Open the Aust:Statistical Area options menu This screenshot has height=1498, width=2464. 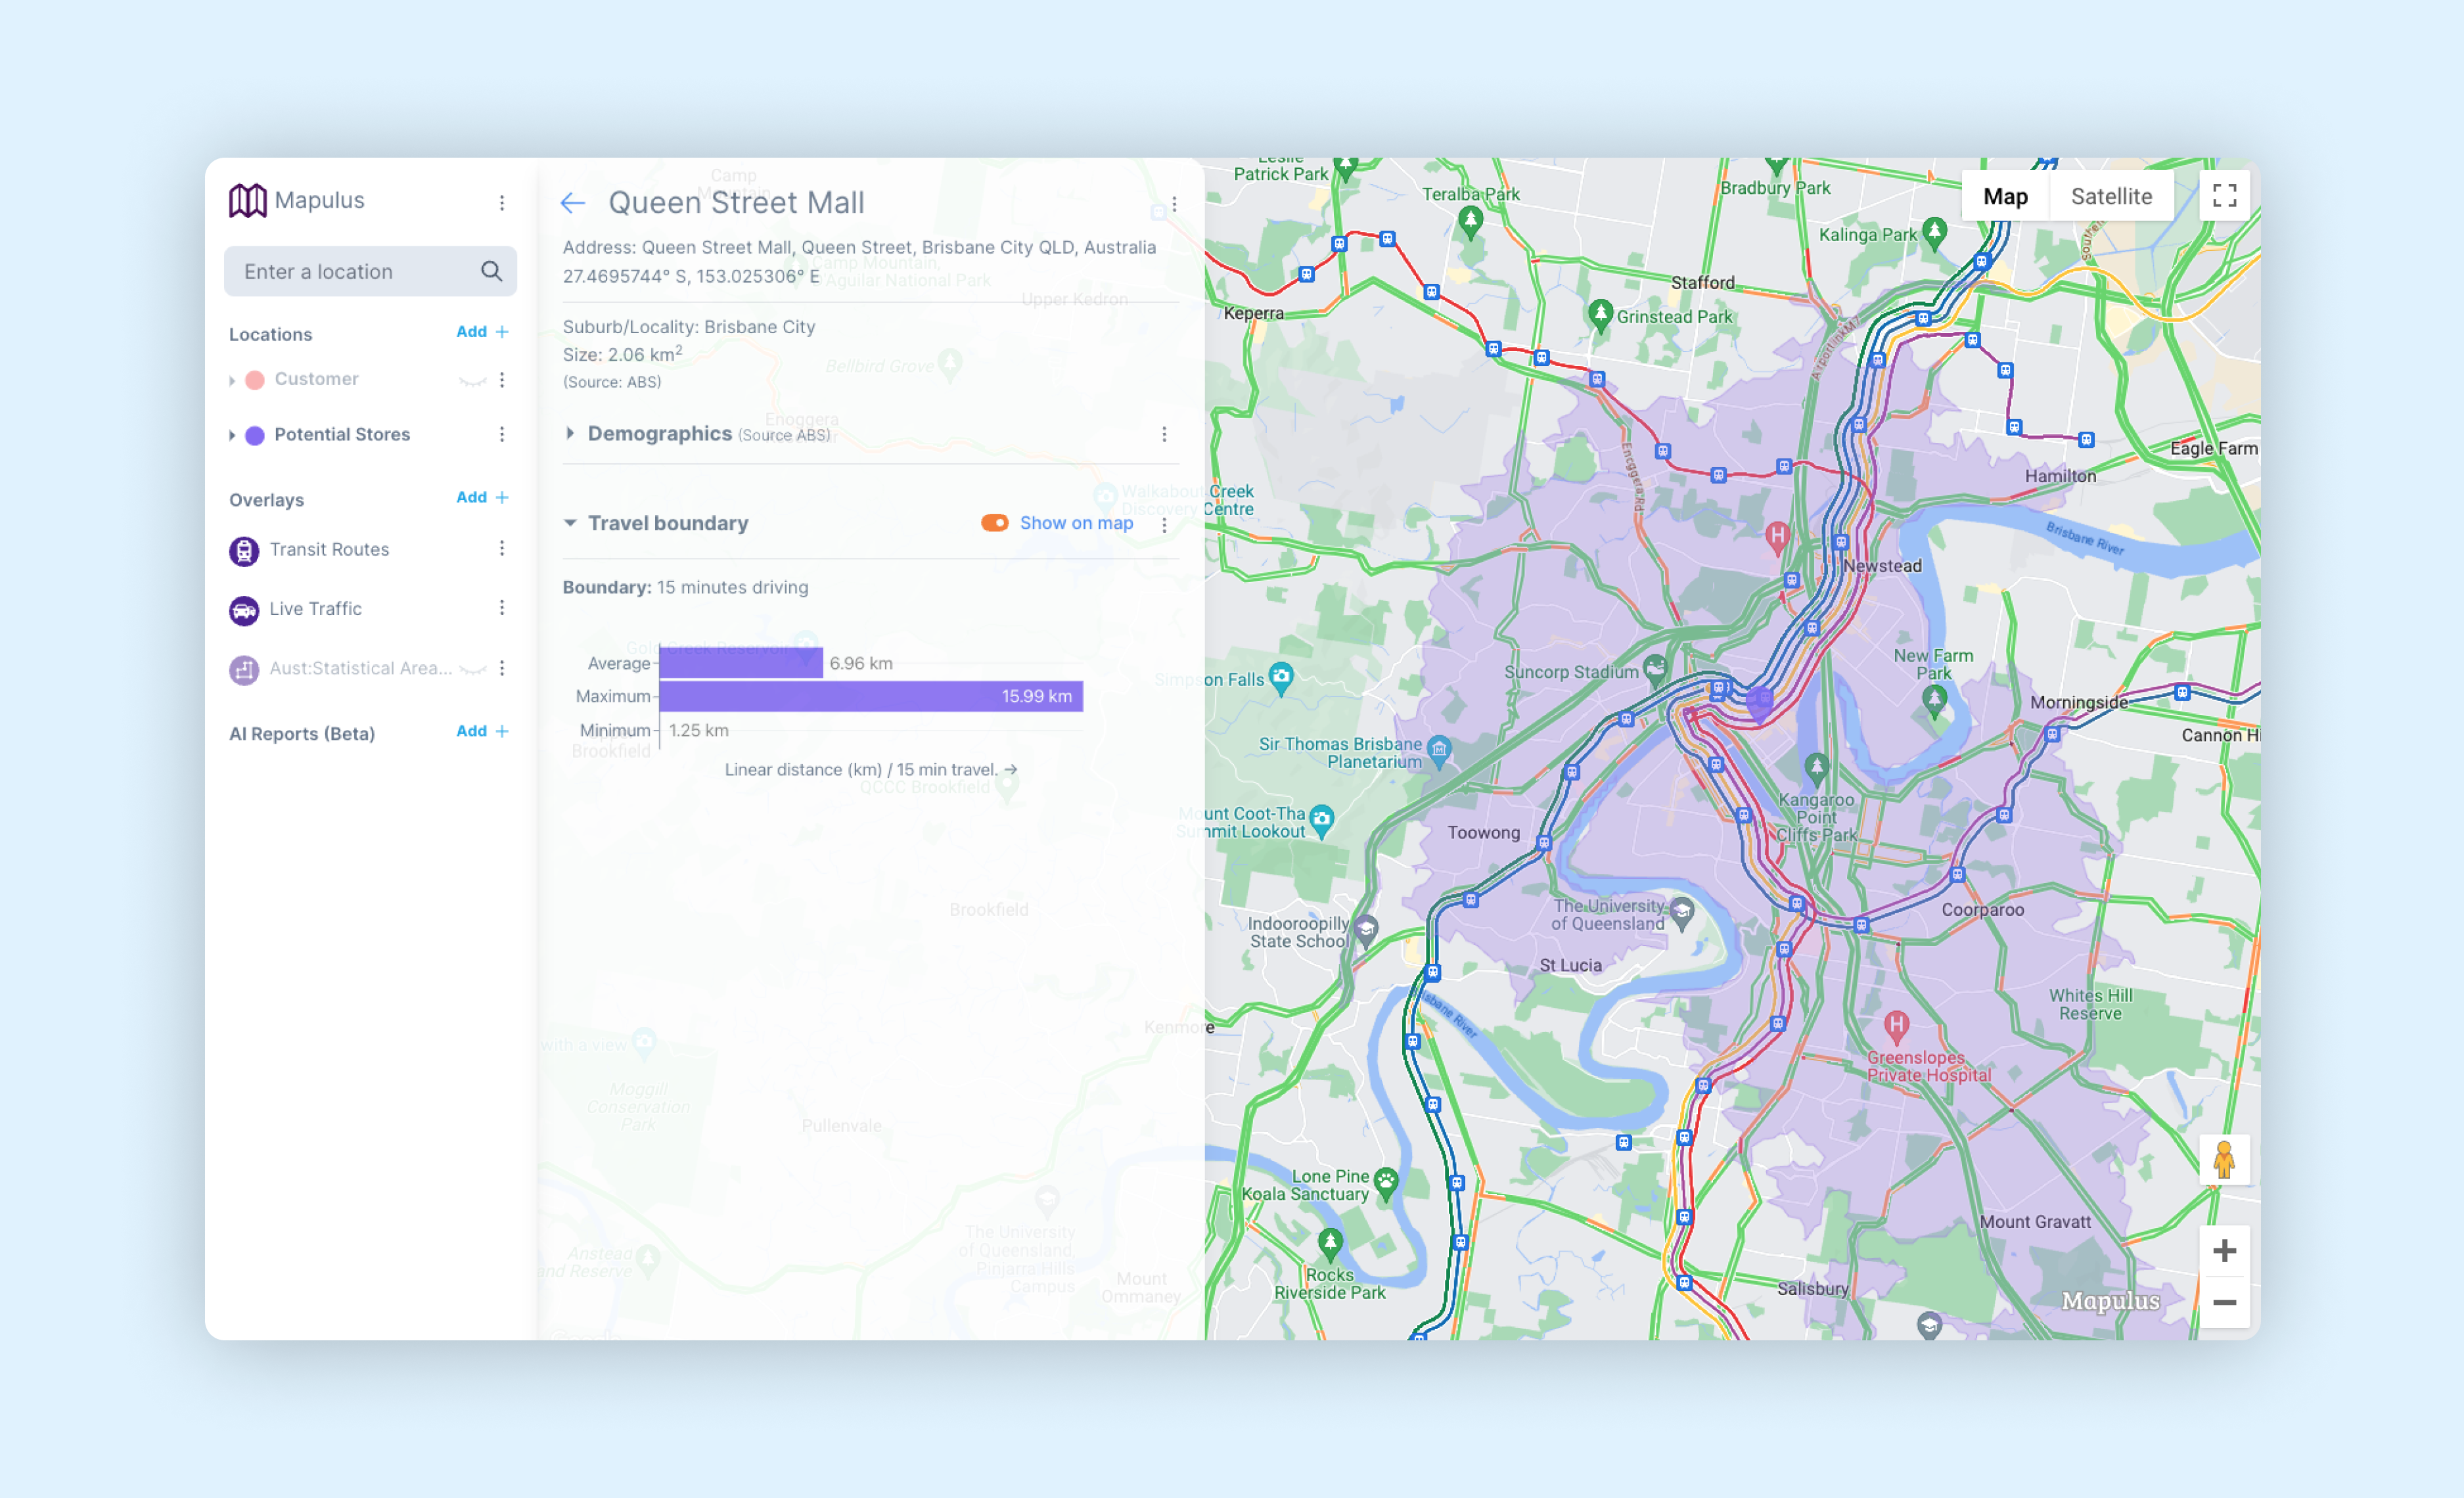502,668
